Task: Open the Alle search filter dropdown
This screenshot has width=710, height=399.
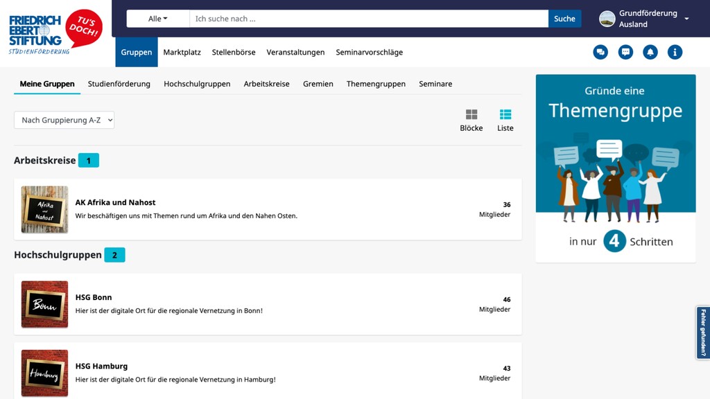Action: 157,19
